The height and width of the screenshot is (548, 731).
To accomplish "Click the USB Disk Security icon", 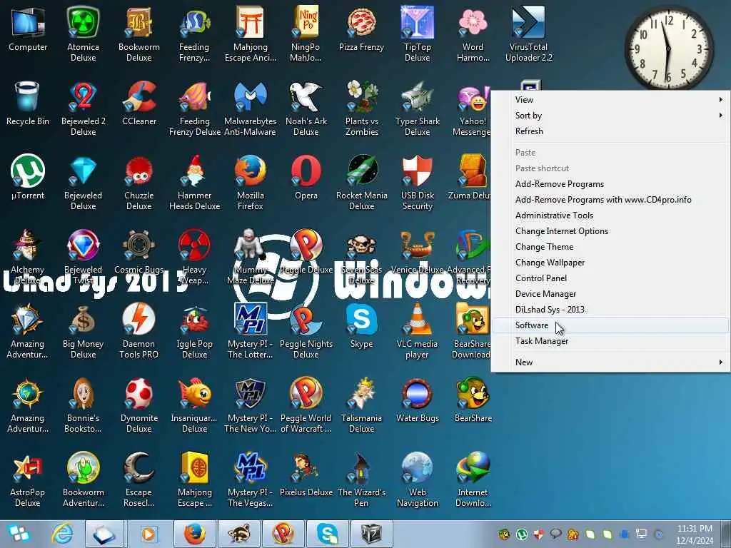I will (x=417, y=182).
